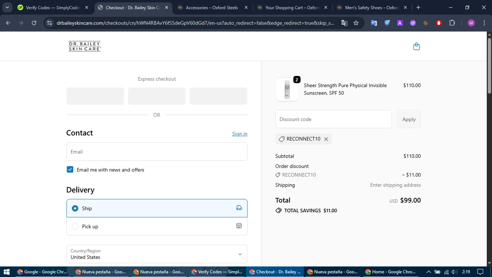This screenshot has height=277, width=492.
Task: Click the third express checkout button
Action: click(x=218, y=96)
